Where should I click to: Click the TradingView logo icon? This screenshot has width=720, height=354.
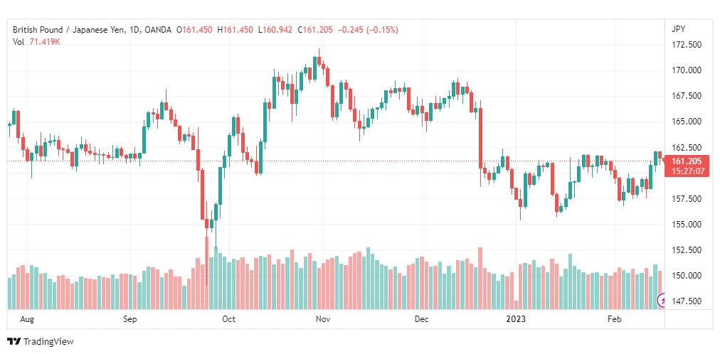(x=14, y=342)
